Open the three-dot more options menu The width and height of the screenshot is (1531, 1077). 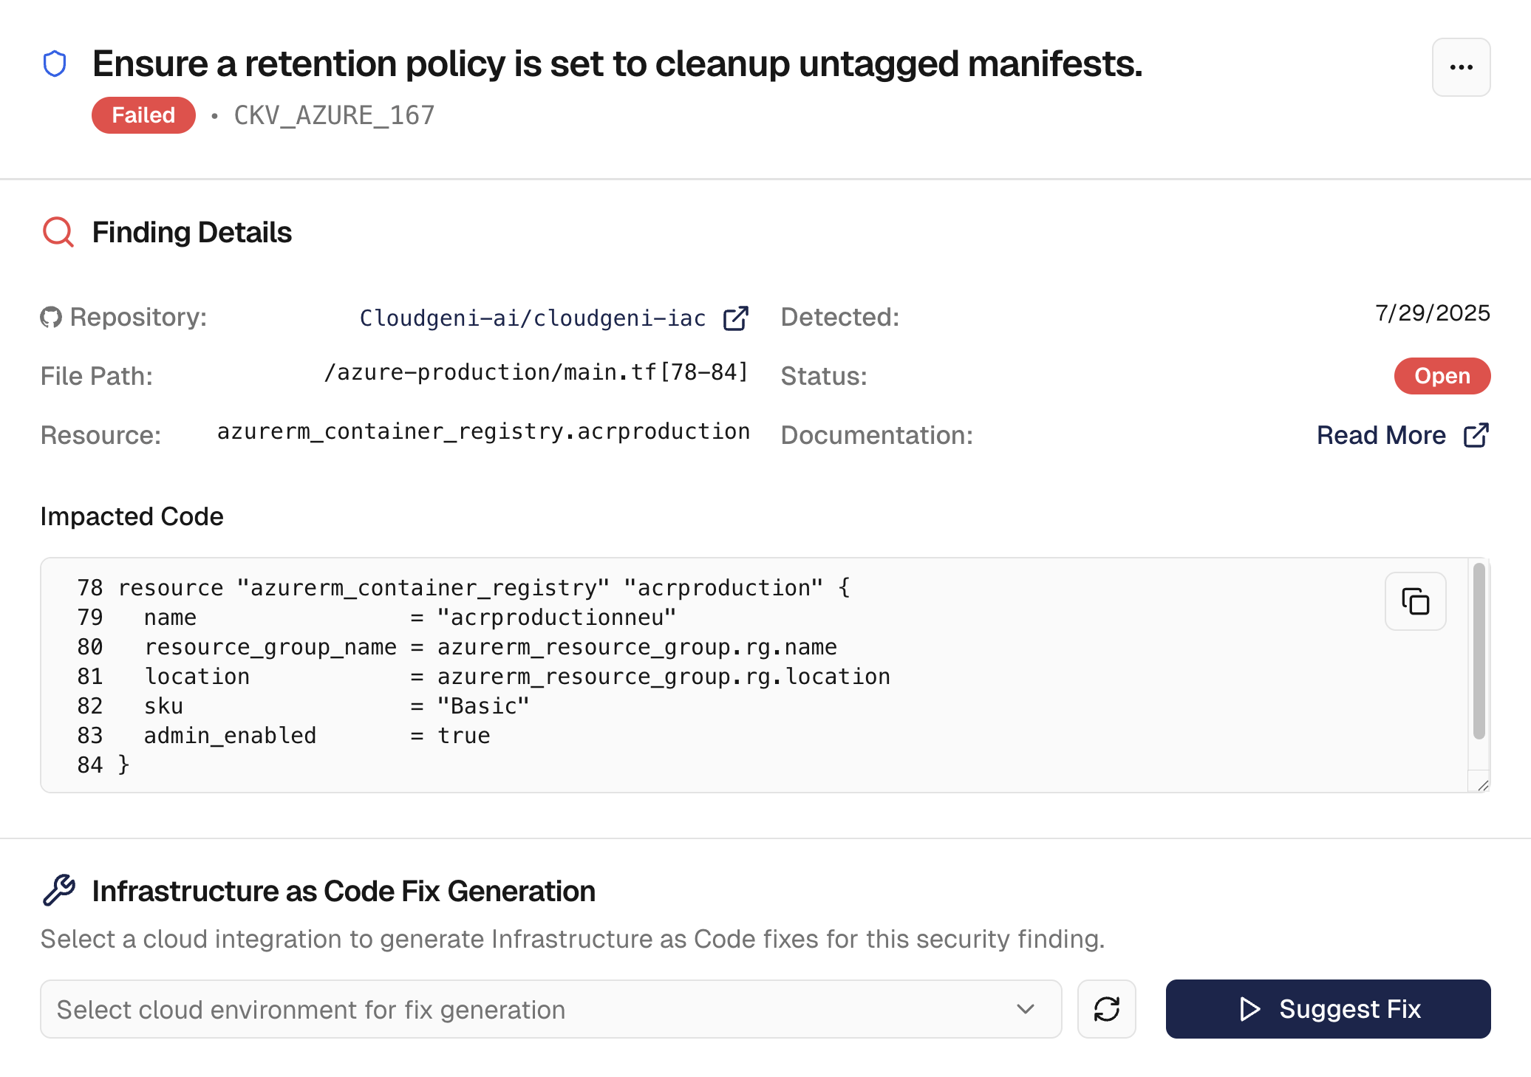[x=1461, y=67]
